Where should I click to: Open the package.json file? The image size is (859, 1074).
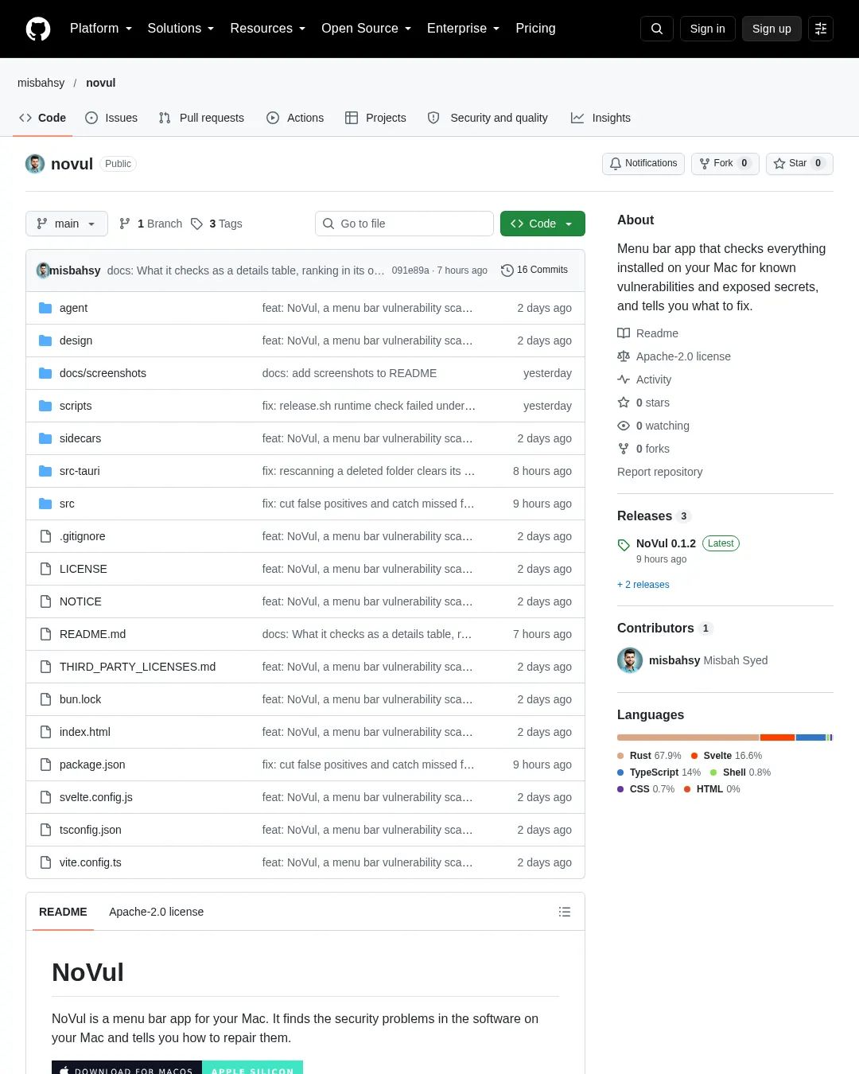point(92,765)
